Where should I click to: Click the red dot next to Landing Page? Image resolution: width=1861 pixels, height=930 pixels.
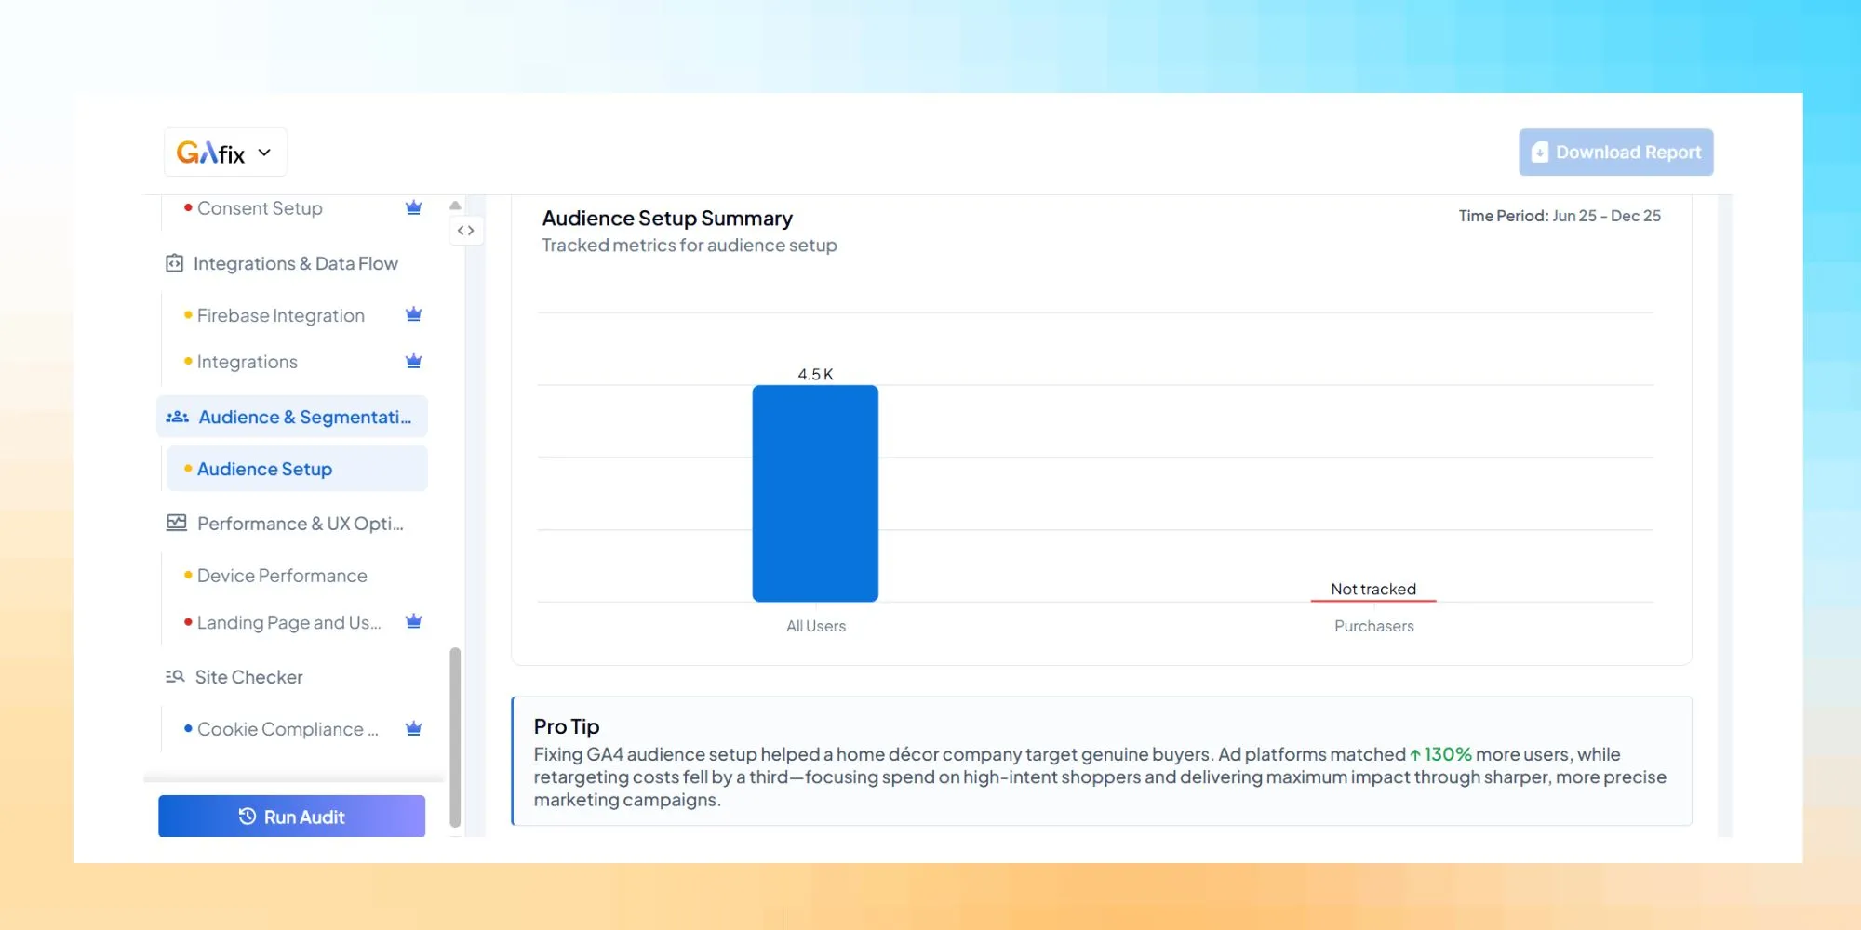click(189, 622)
